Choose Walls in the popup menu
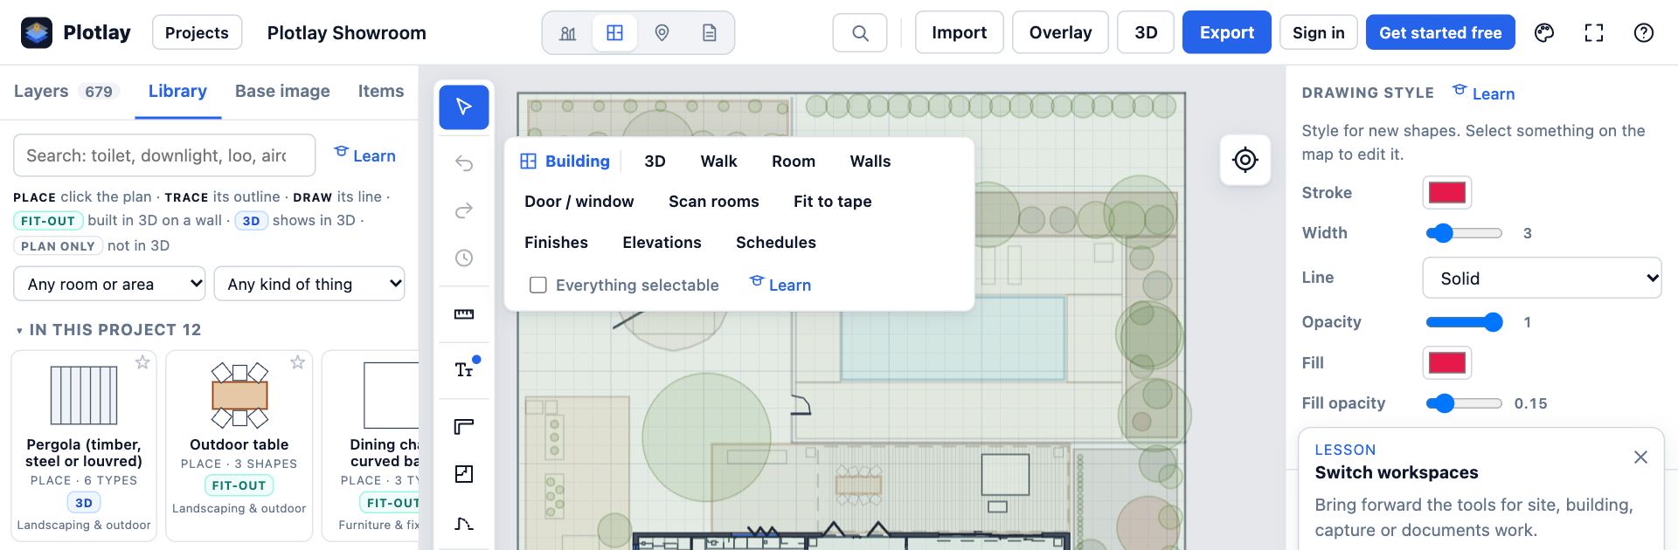 click(x=870, y=162)
